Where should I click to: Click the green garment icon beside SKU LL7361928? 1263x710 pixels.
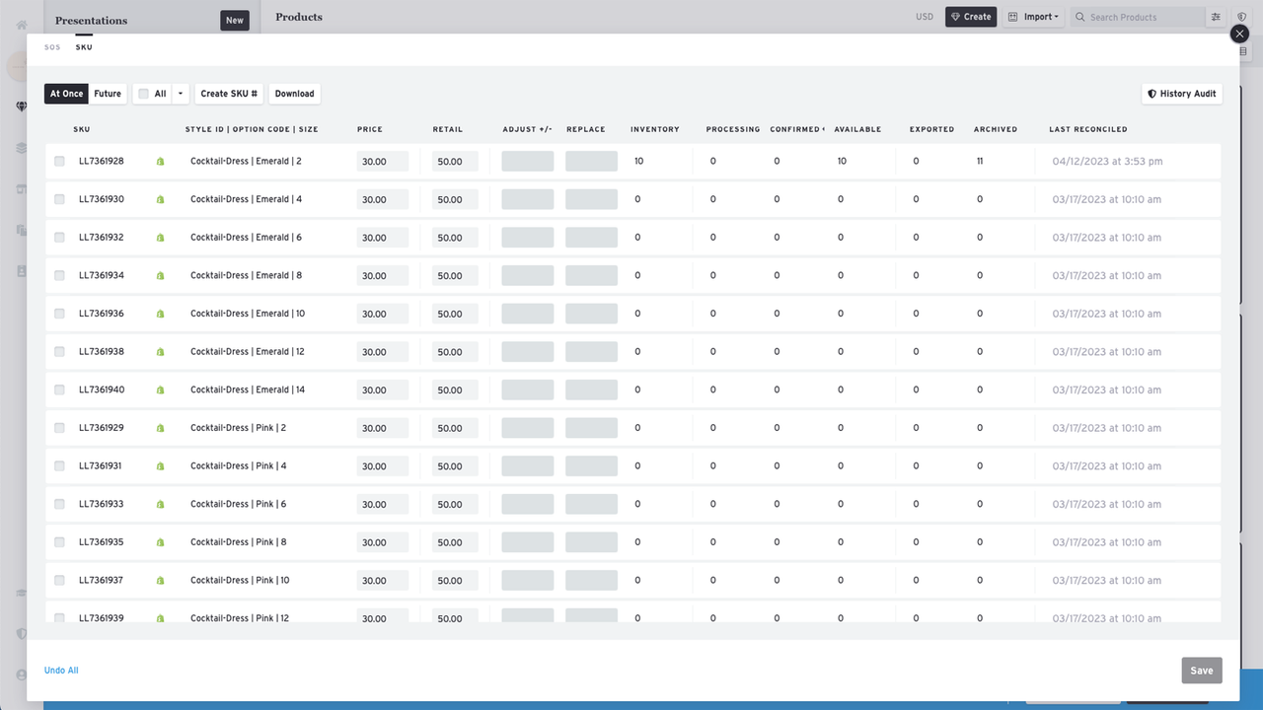point(160,161)
